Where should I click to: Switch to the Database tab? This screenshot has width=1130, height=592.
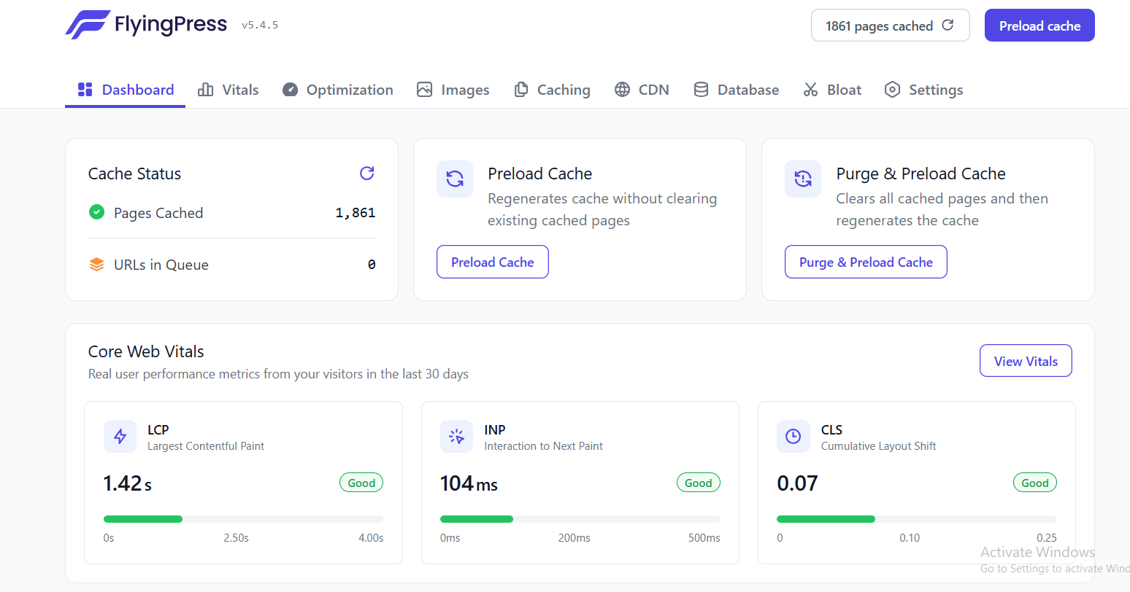point(737,90)
